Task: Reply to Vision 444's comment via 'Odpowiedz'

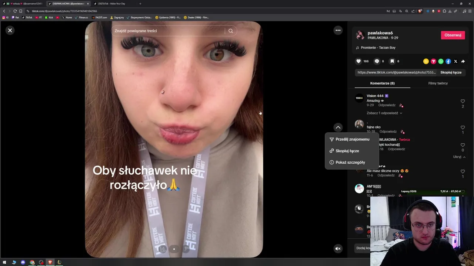Action: click(387, 105)
